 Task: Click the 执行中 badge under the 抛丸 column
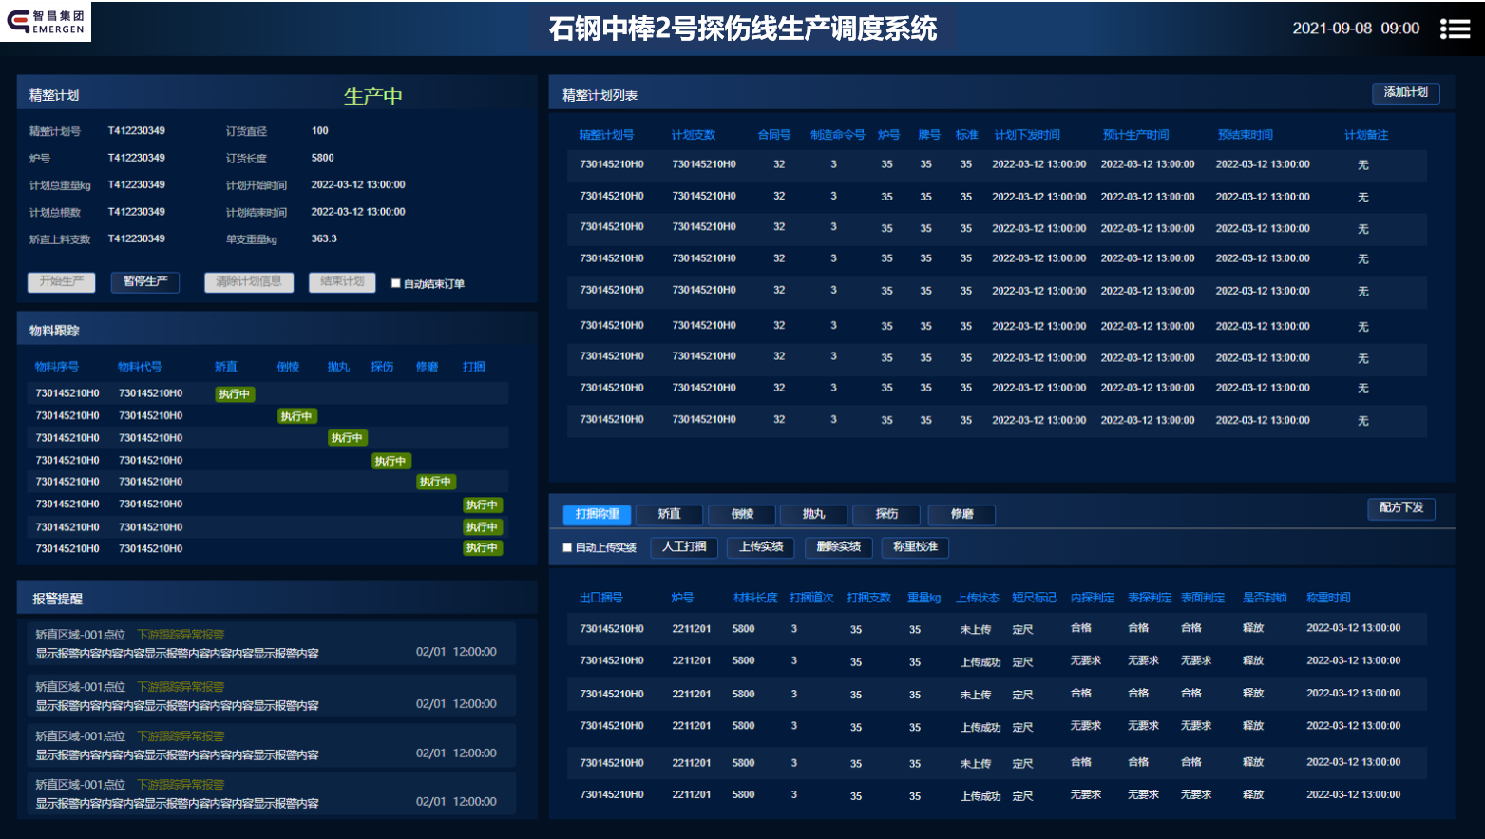347,438
